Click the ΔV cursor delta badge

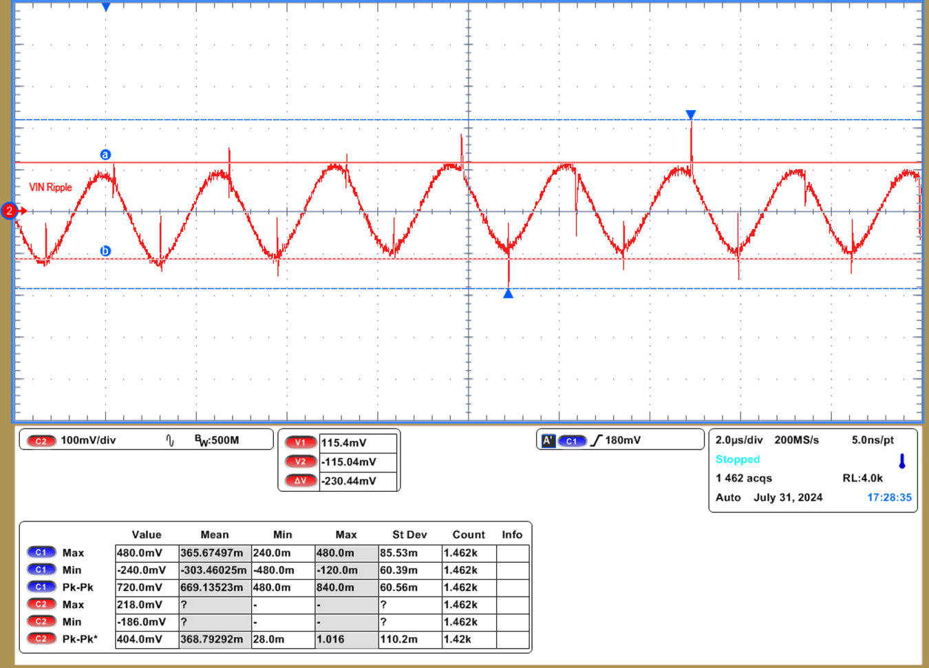(x=301, y=481)
